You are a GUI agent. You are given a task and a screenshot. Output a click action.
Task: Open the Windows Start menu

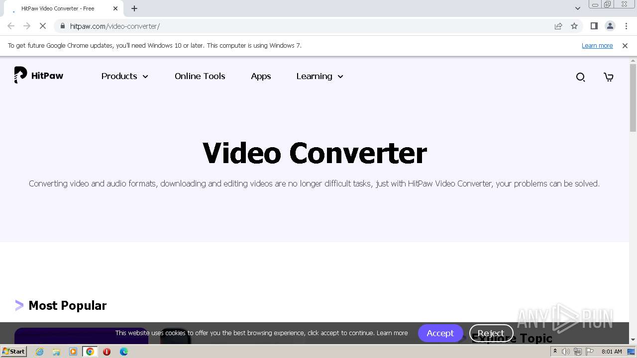pos(13,351)
